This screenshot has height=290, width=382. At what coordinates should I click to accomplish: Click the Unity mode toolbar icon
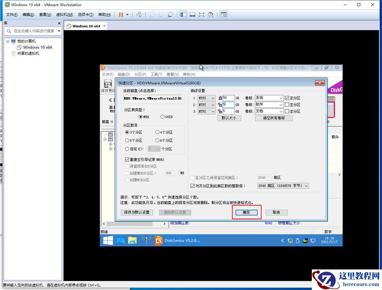211,15
